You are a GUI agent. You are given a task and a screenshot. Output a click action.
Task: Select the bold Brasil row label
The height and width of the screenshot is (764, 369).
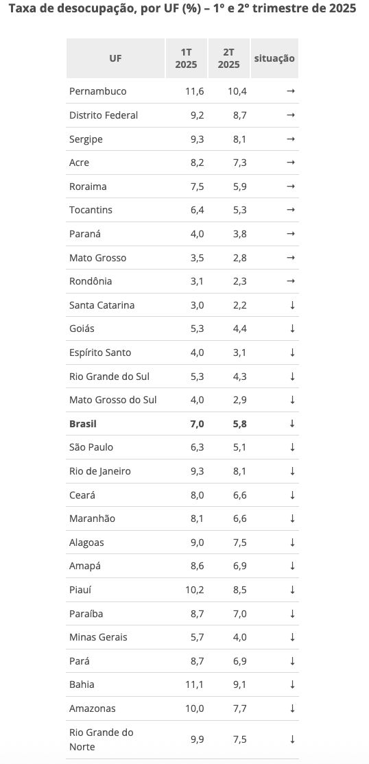pyautogui.click(x=83, y=423)
